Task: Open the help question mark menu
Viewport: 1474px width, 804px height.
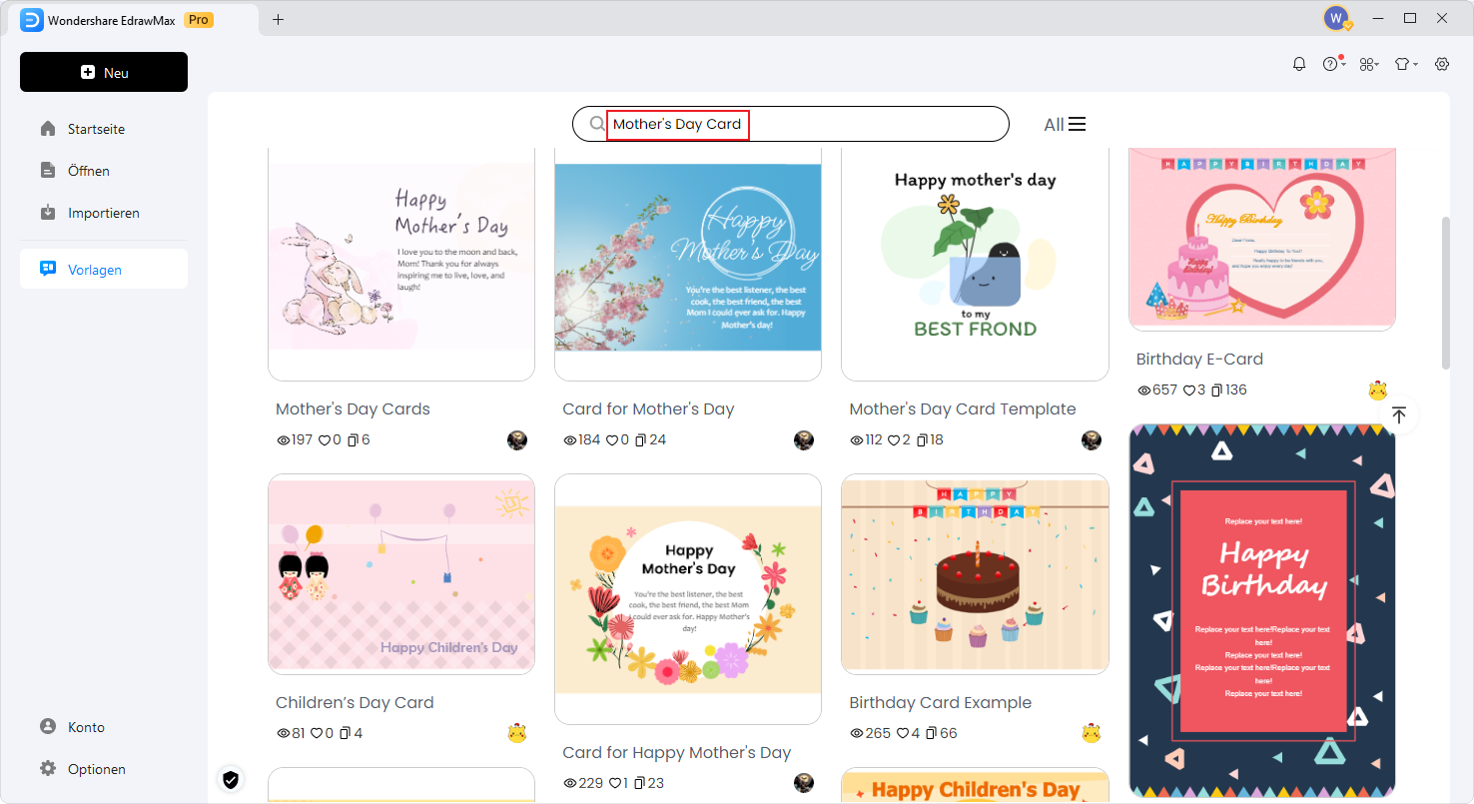Action: point(1330,64)
